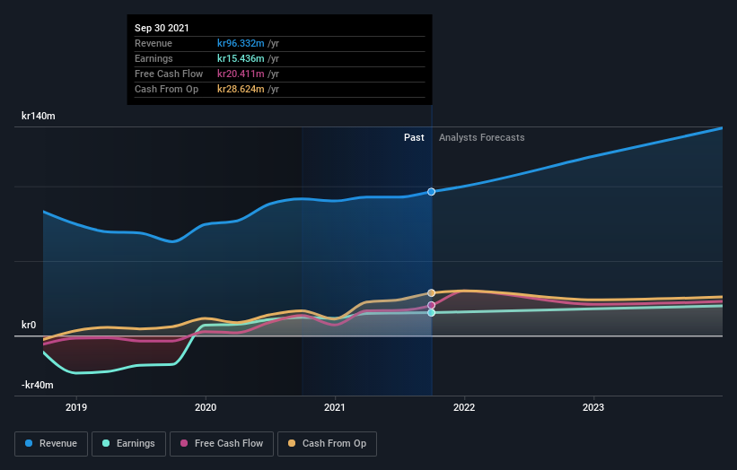Select the 2023 x-axis label
Viewport: 737px width, 470px height.
pyautogui.click(x=593, y=407)
